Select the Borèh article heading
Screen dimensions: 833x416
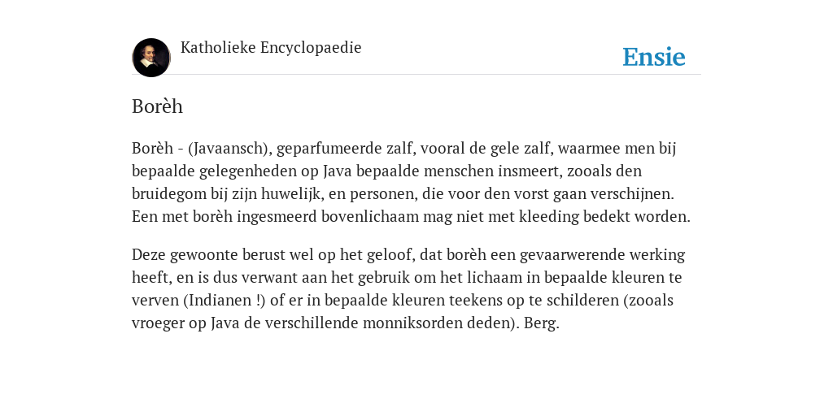point(157,106)
